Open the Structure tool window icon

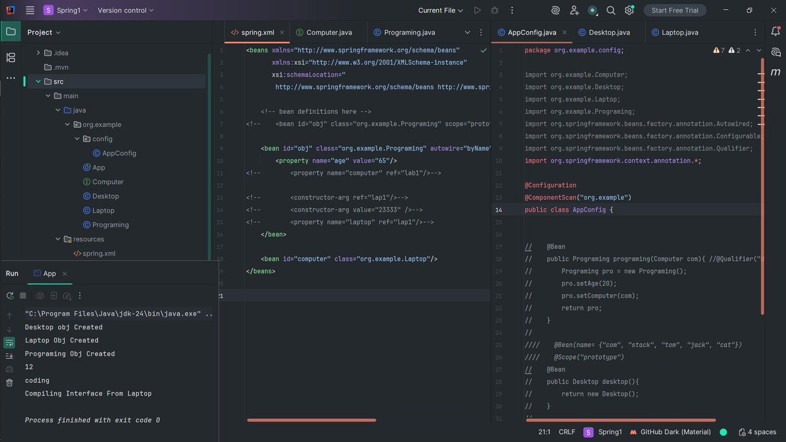tap(10, 58)
